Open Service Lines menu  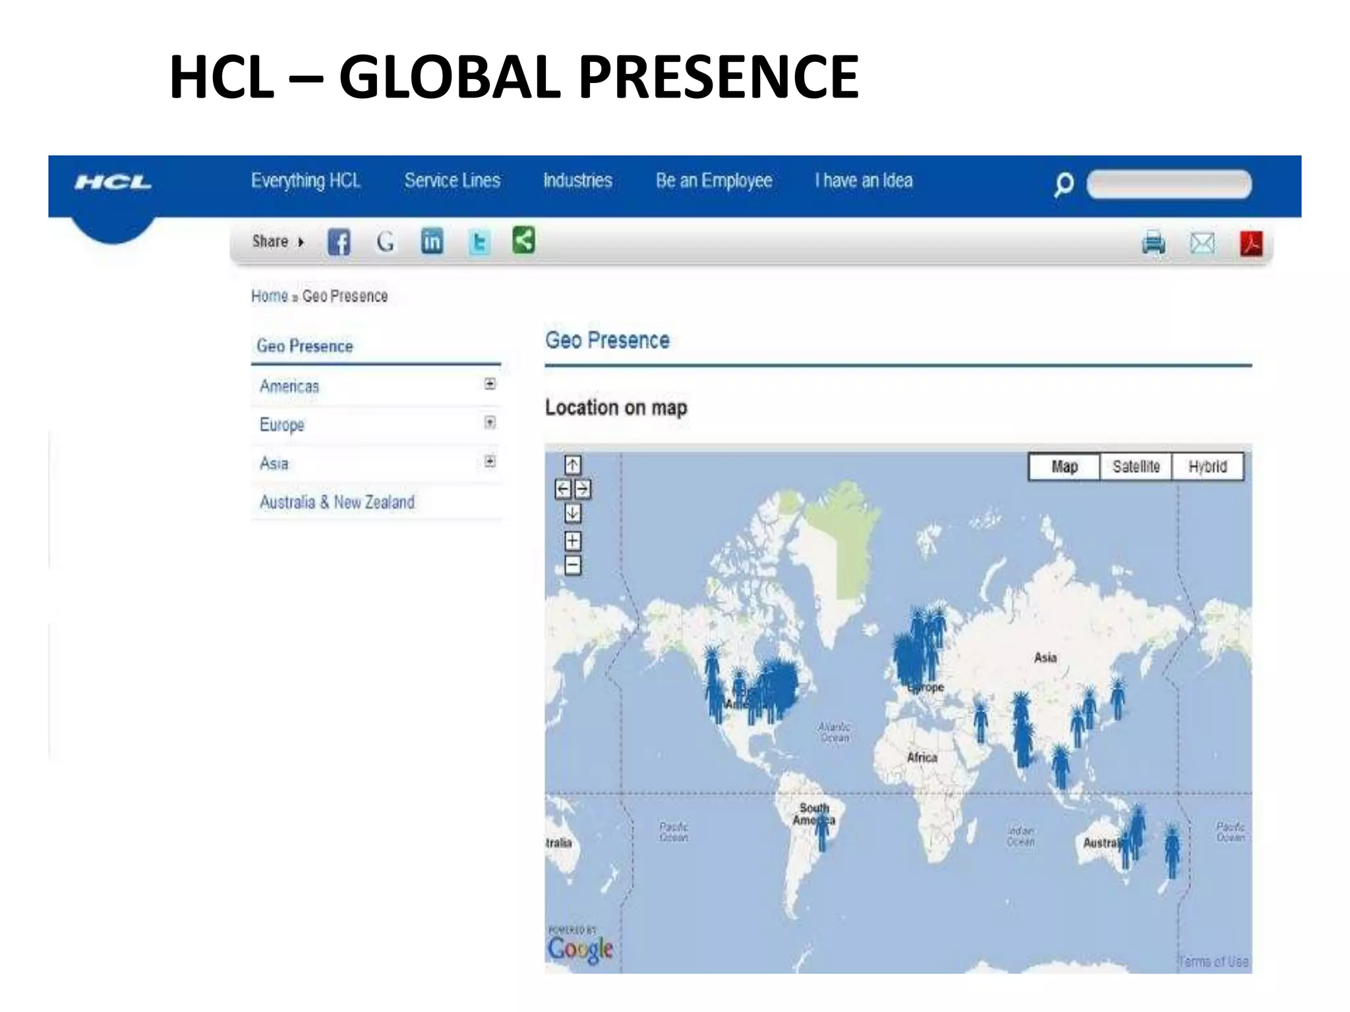coord(453,181)
